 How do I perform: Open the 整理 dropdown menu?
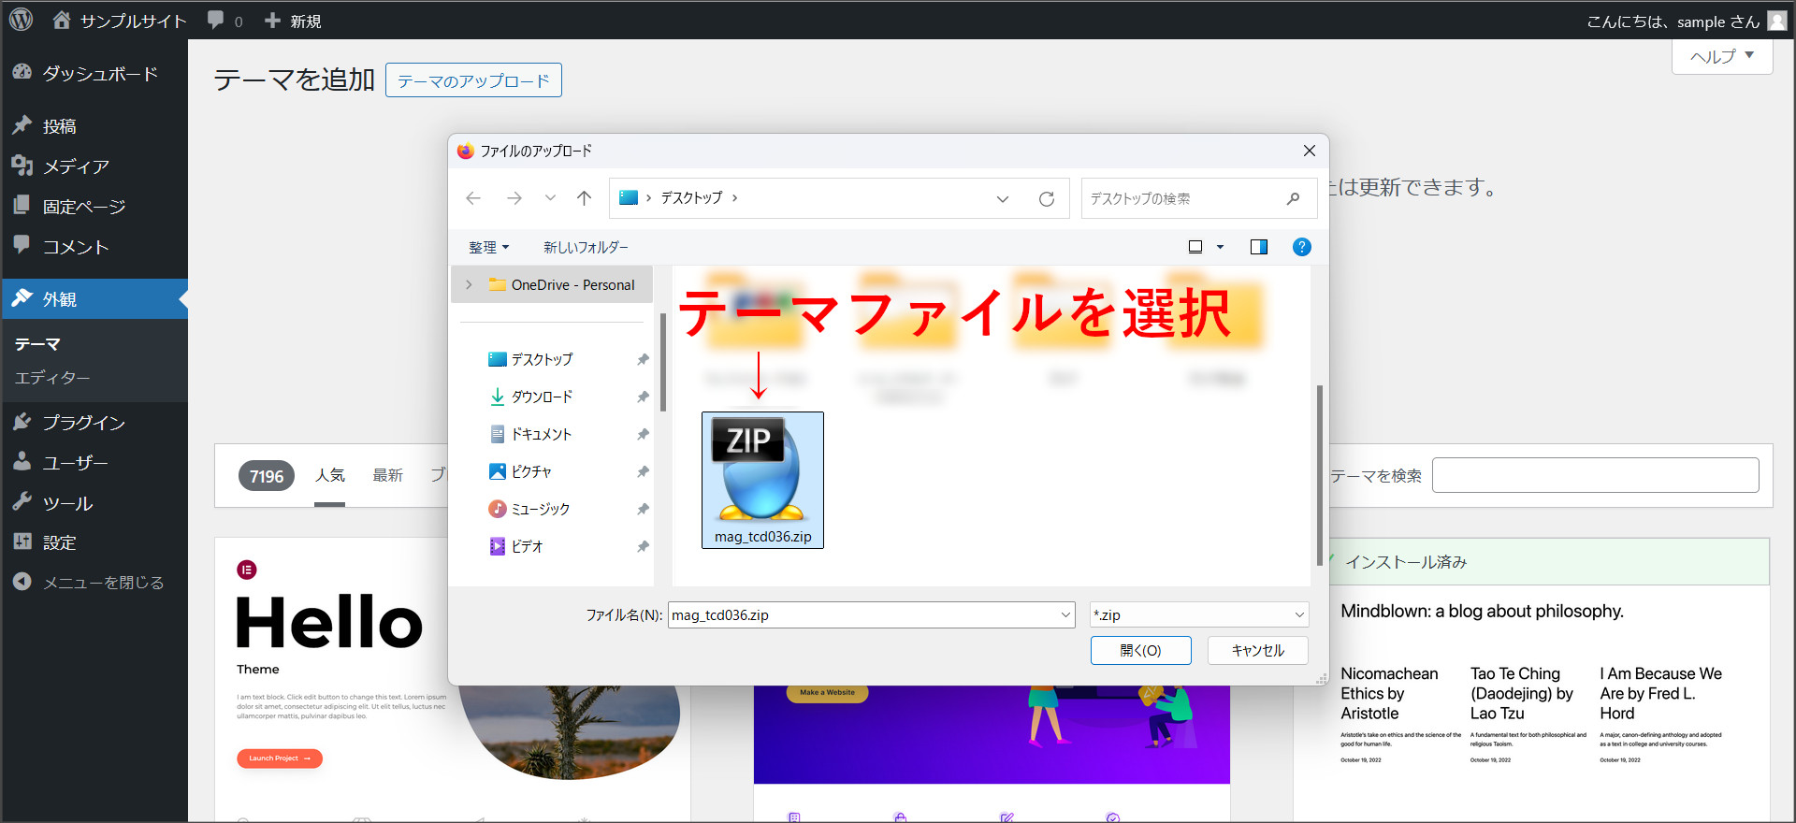(x=488, y=247)
